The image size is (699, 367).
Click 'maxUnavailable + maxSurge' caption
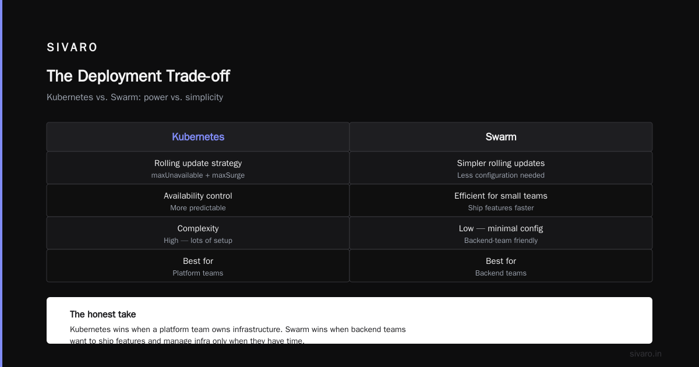click(198, 175)
